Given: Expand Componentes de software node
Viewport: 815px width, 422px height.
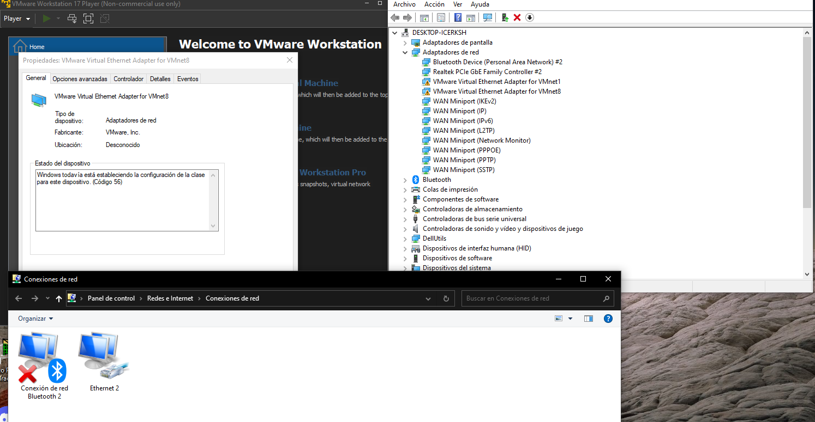Looking at the screenshot, I should pos(405,199).
